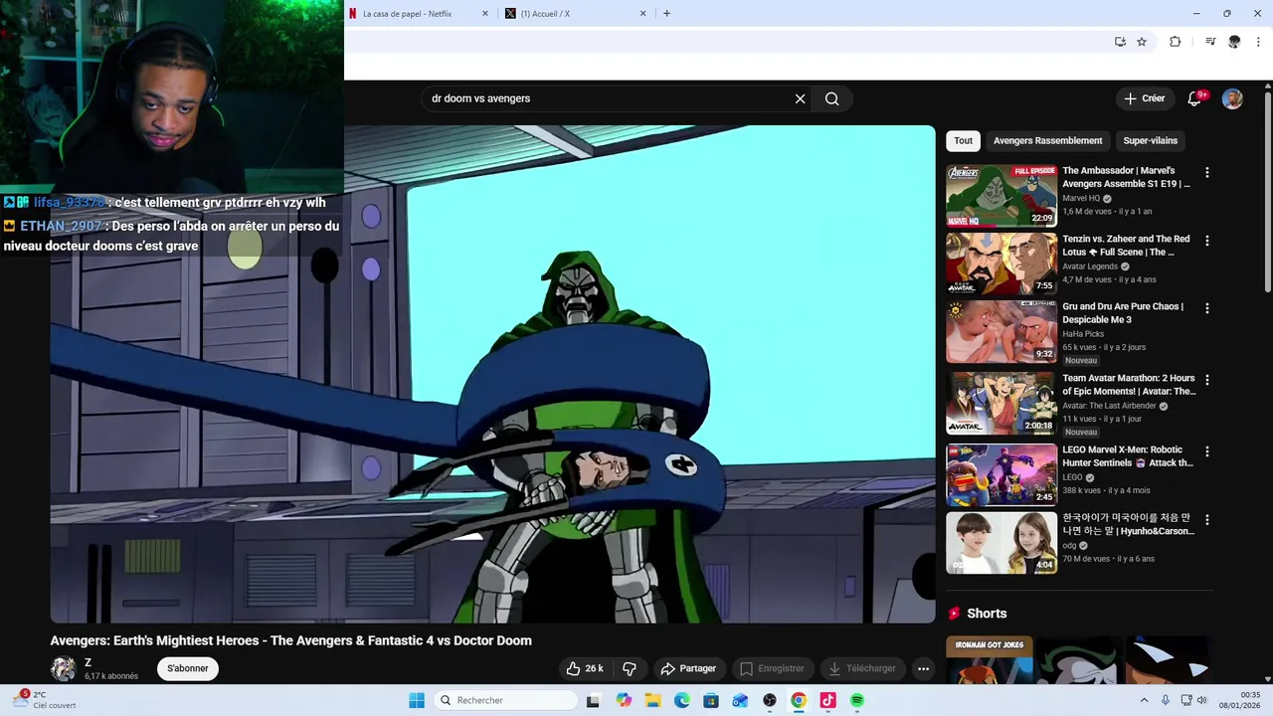Open Microsoft Edge from taskbar

(681, 700)
